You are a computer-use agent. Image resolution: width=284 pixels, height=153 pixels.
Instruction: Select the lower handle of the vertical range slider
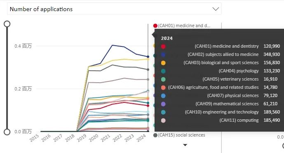pyautogui.click(x=7, y=132)
